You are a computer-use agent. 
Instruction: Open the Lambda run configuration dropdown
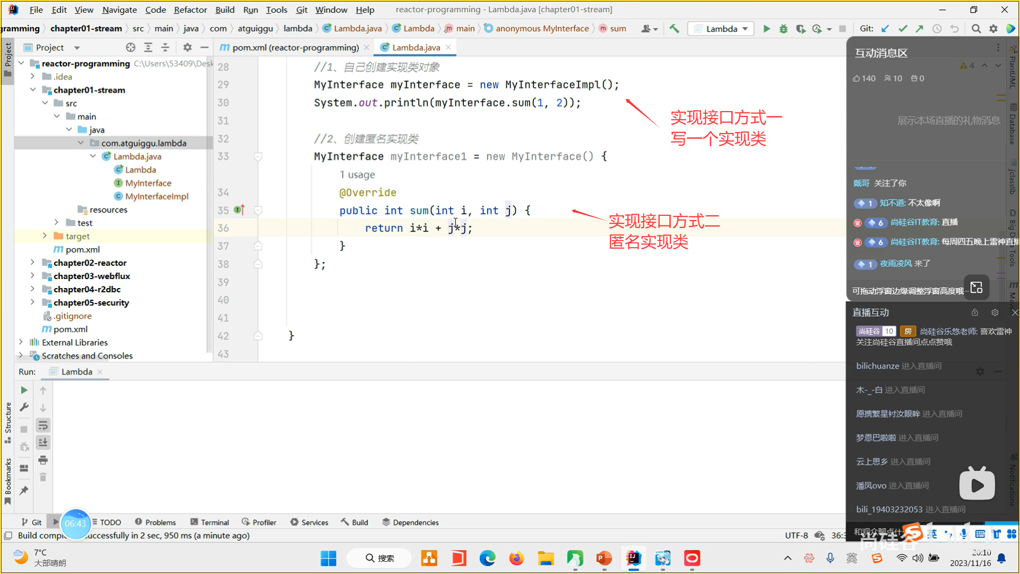pos(721,29)
